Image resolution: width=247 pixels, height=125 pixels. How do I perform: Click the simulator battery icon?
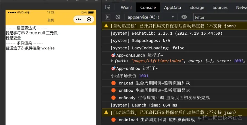(91, 12)
